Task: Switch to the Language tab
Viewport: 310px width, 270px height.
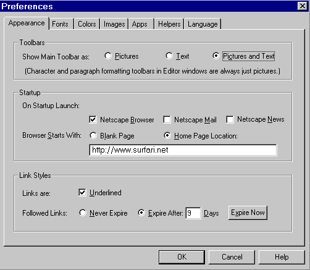Action: pyautogui.click(x=203, y=24)
